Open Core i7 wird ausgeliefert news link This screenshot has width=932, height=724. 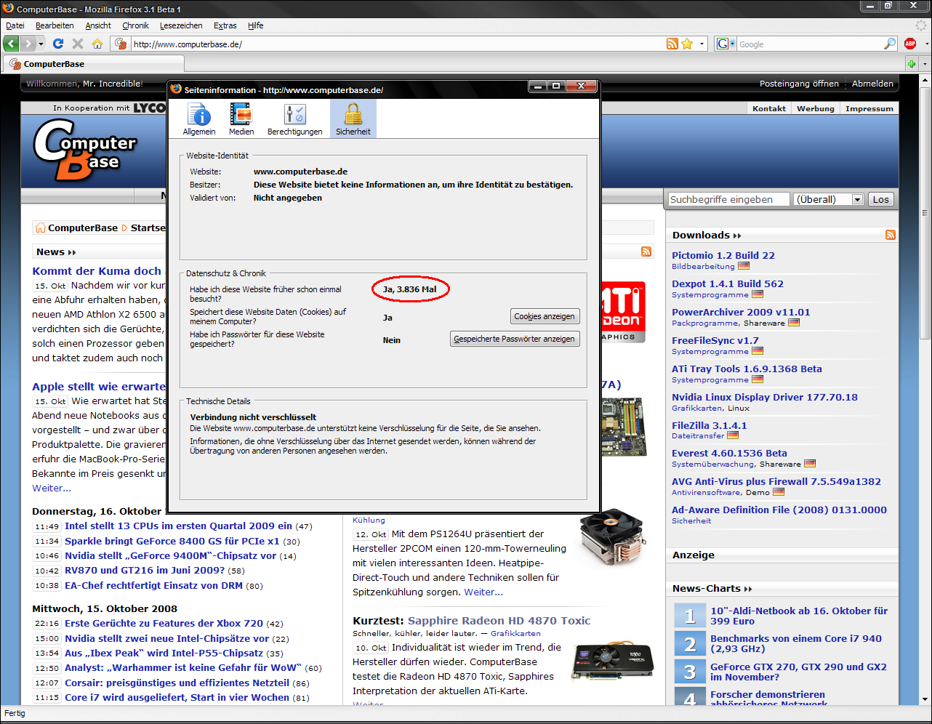point(177,697)
